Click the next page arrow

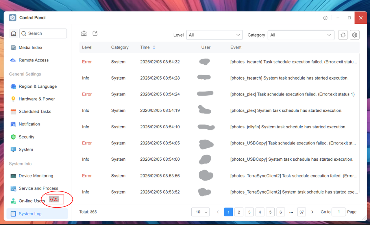click(312, 212)
